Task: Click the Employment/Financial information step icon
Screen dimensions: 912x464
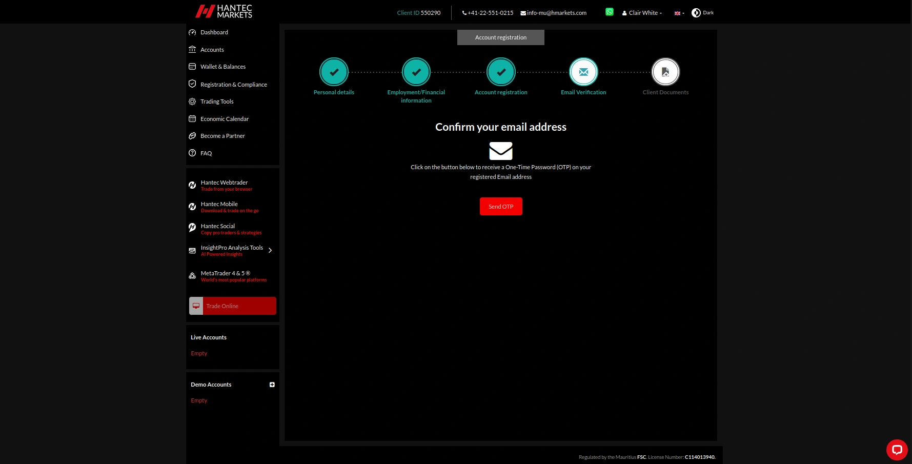Action: [416, 72]
